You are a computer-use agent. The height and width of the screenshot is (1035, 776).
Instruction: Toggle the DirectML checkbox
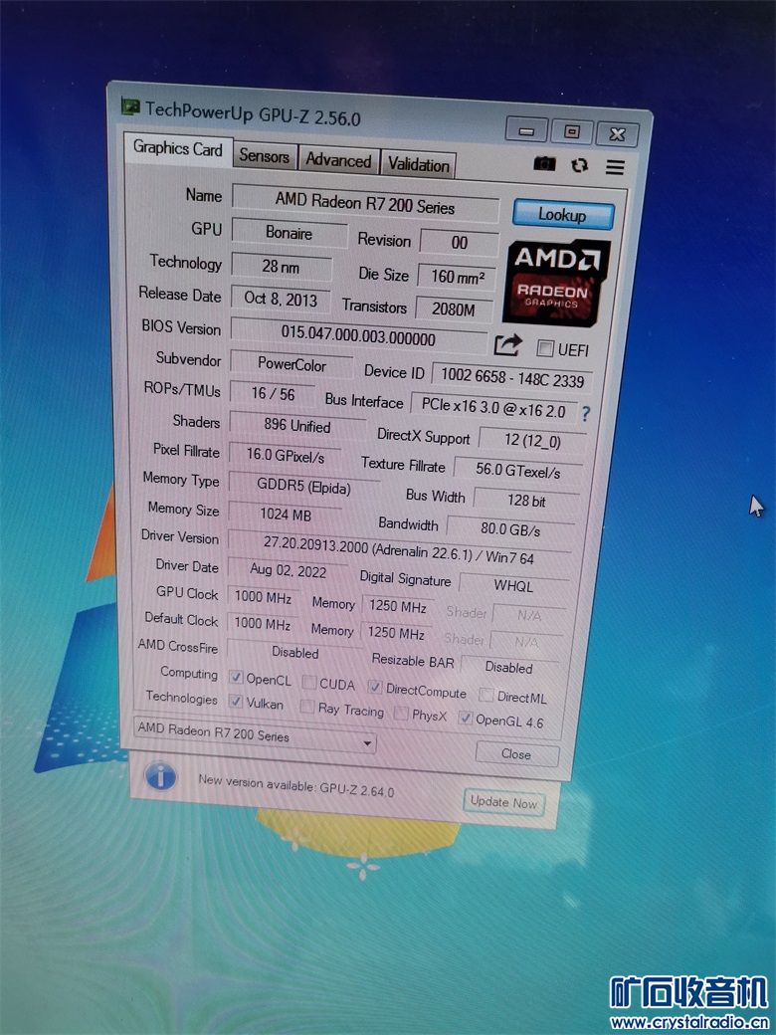coord(486,695)
